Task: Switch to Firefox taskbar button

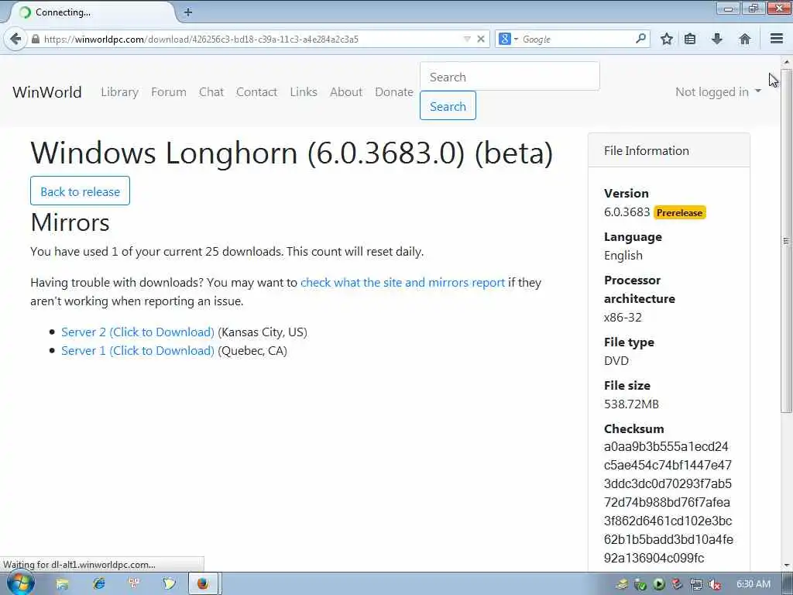Action: [x=204, y=584]
